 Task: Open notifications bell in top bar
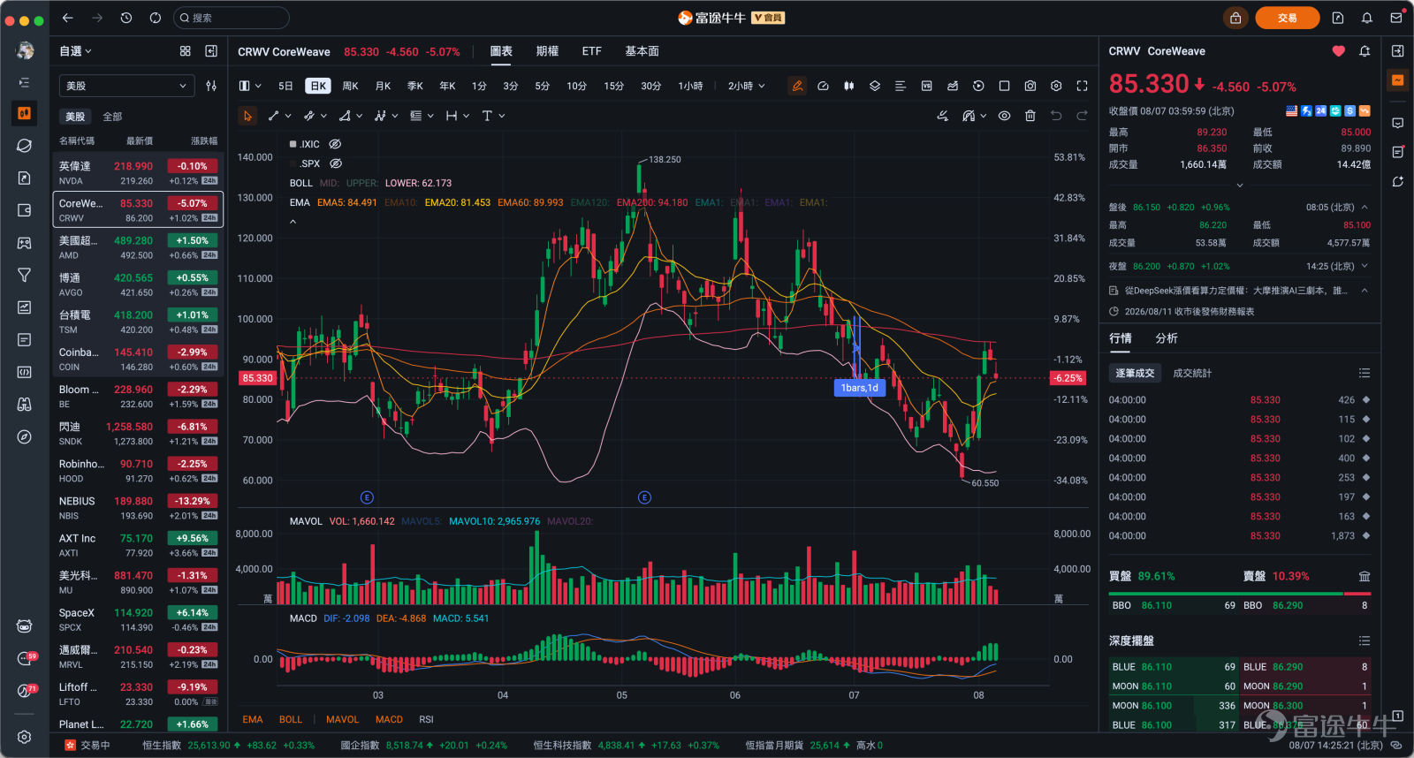1367,18
